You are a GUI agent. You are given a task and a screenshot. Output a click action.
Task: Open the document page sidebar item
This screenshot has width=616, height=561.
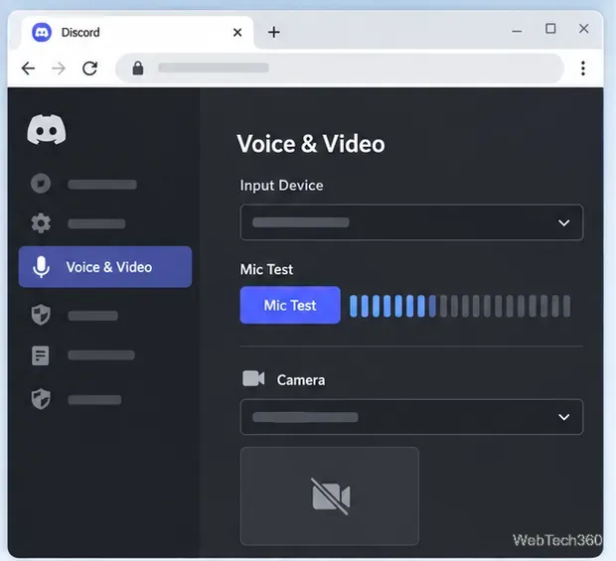[41, 355]
